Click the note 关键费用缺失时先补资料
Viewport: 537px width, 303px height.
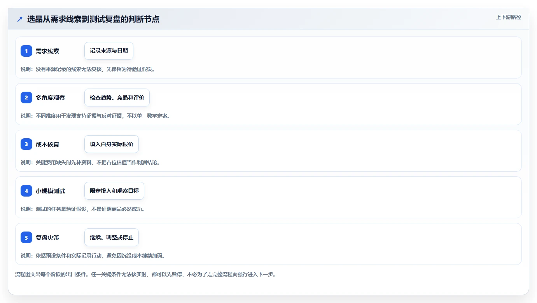(63, 162)
